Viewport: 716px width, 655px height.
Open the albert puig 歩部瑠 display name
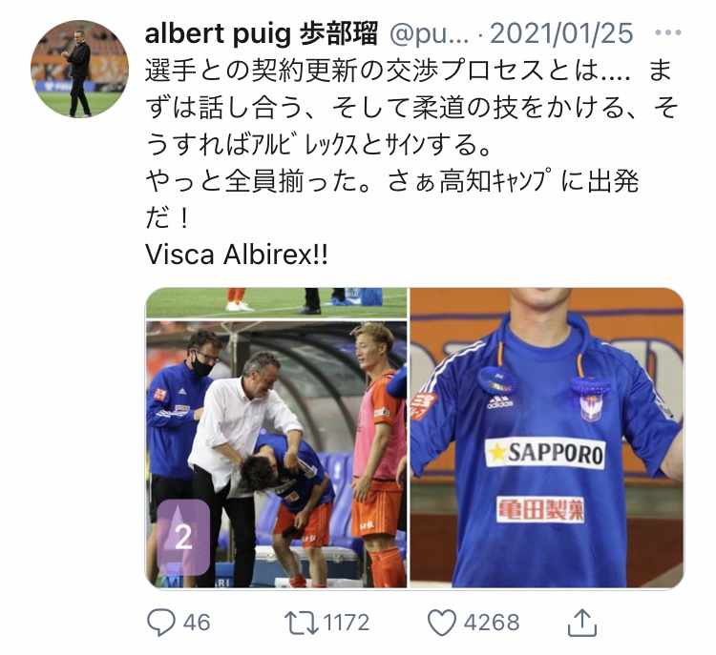coord(262,33)
